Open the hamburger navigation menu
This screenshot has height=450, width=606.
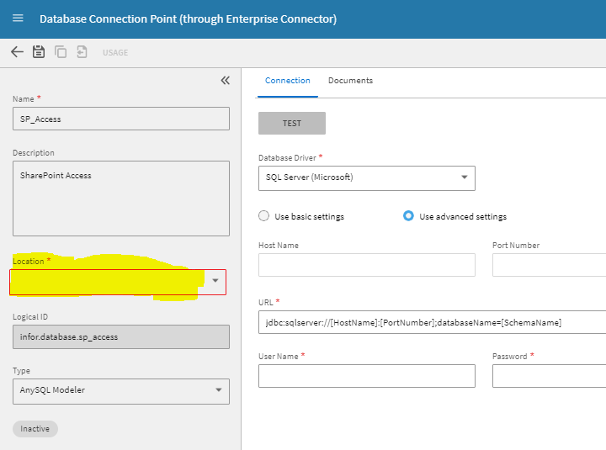18,19
